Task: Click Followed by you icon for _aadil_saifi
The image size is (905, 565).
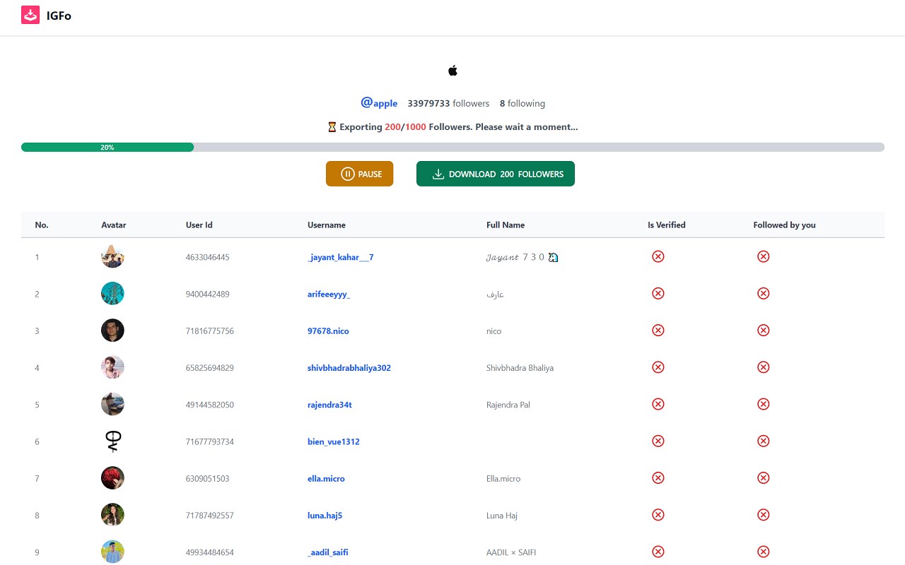Action: click(x=764, y=552)
